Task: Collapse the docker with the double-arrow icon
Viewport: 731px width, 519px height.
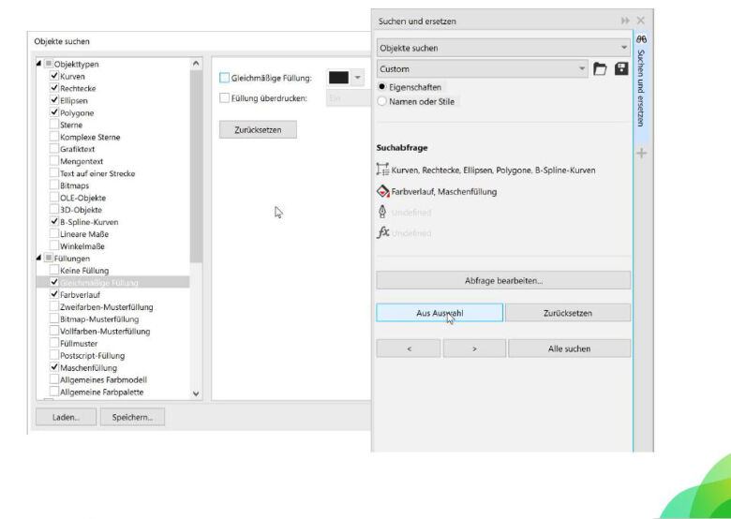Action: tap(625, 21)
